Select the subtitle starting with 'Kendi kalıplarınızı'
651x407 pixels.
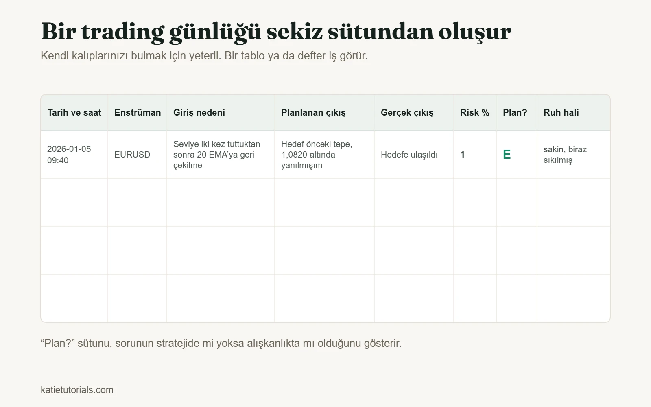coord(204,56)
